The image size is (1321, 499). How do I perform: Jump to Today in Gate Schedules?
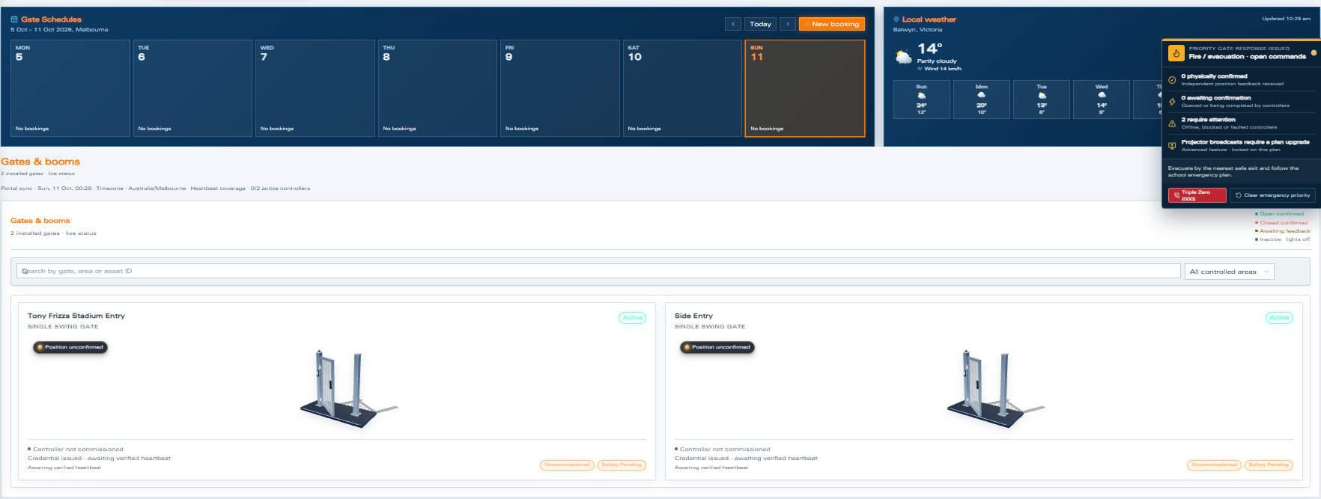click(760, 24)
